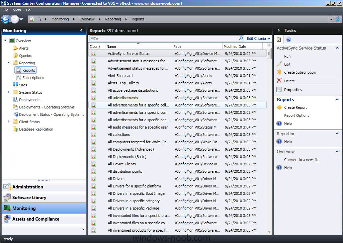This screenshot has height=243, width=343.
Task: Click the search magnifier icon
Action: (x=241, y=38)
